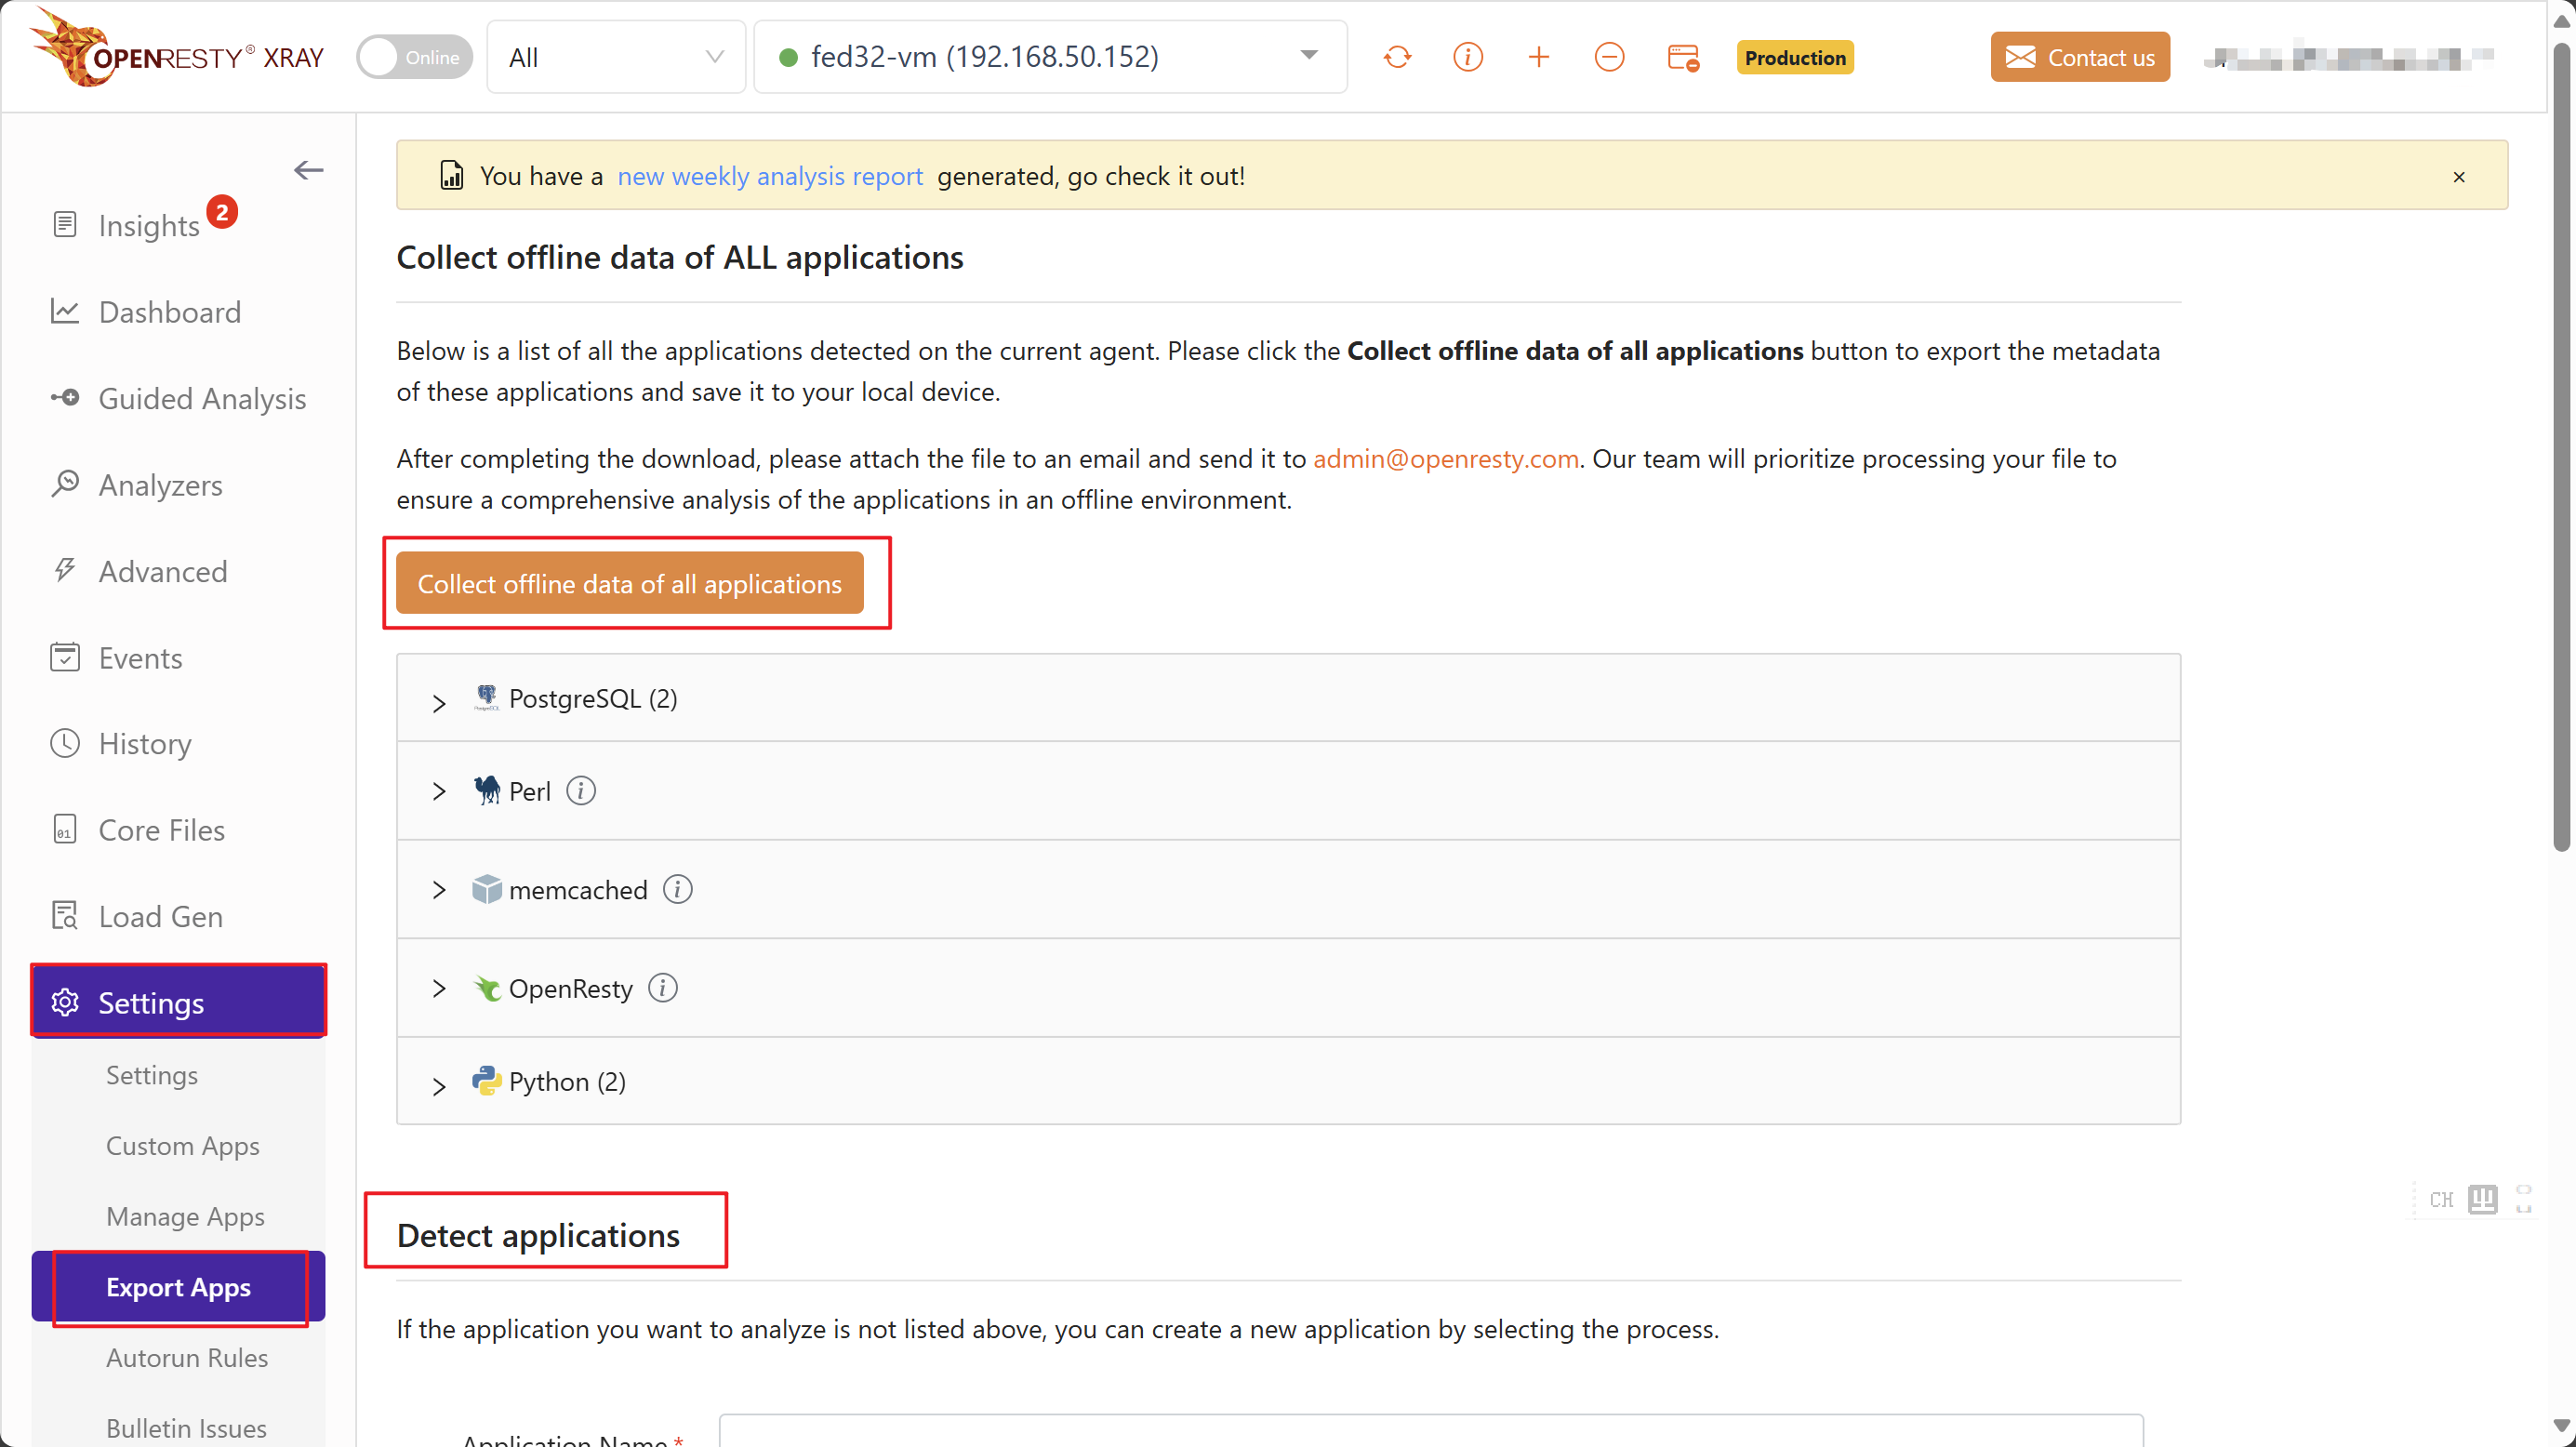This screenshot has width=2576, height=1447.
Task: Open the Core Files page
Action: click(x=161, y=830)
